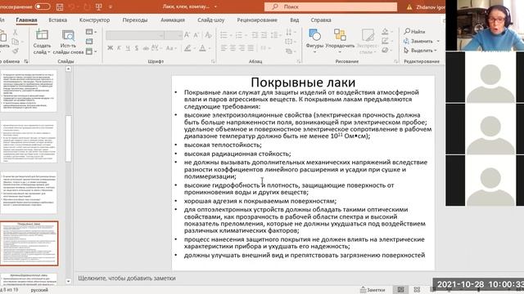Screen dimensions: 524x294
Task: Click the Shape Outline pencil icon
Action: 386,41
